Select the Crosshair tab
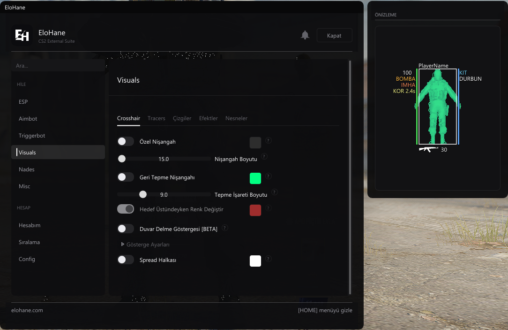The width and height of the screenshot is (508, 330). click(x=128, y=118)
